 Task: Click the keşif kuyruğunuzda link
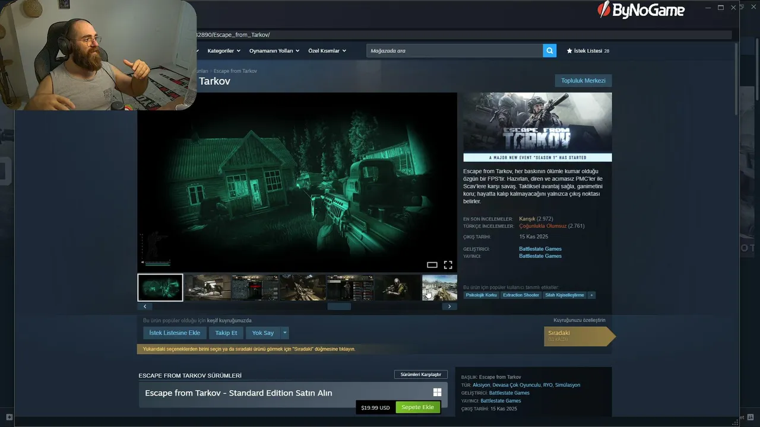[x=229, y=321]
